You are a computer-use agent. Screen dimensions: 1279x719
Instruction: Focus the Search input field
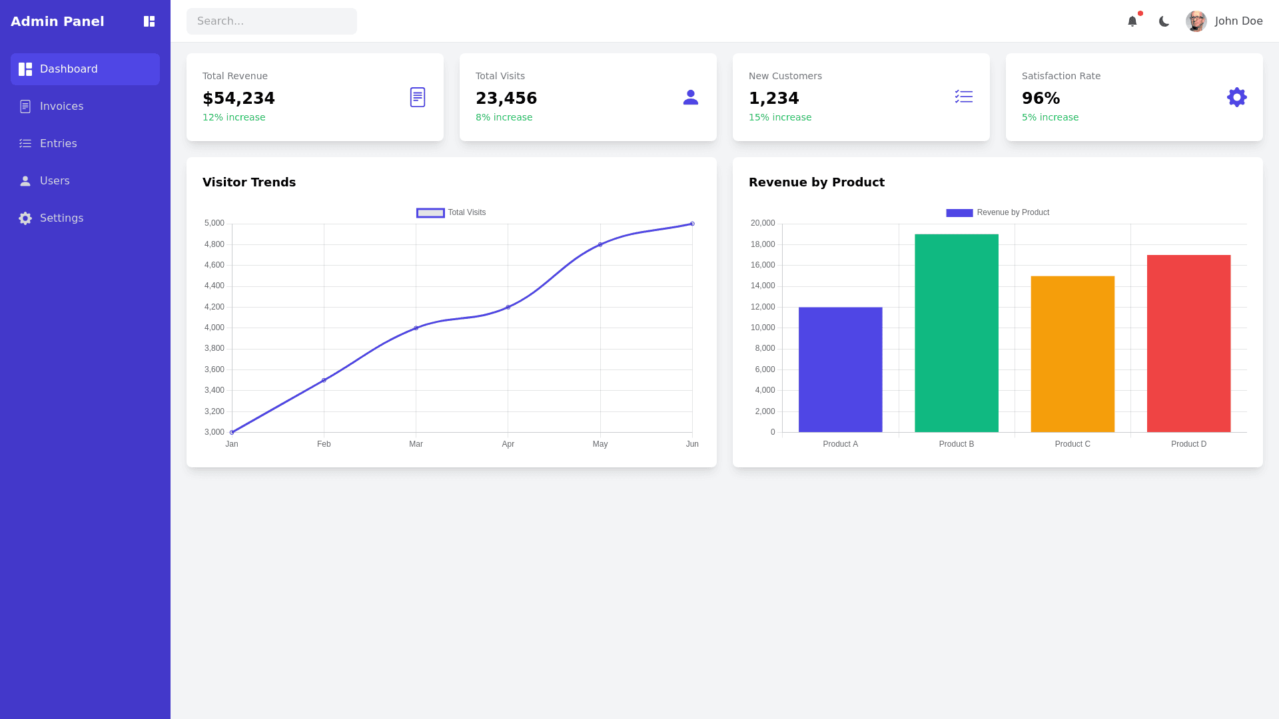pyautogui.click(x=272, y=21)
